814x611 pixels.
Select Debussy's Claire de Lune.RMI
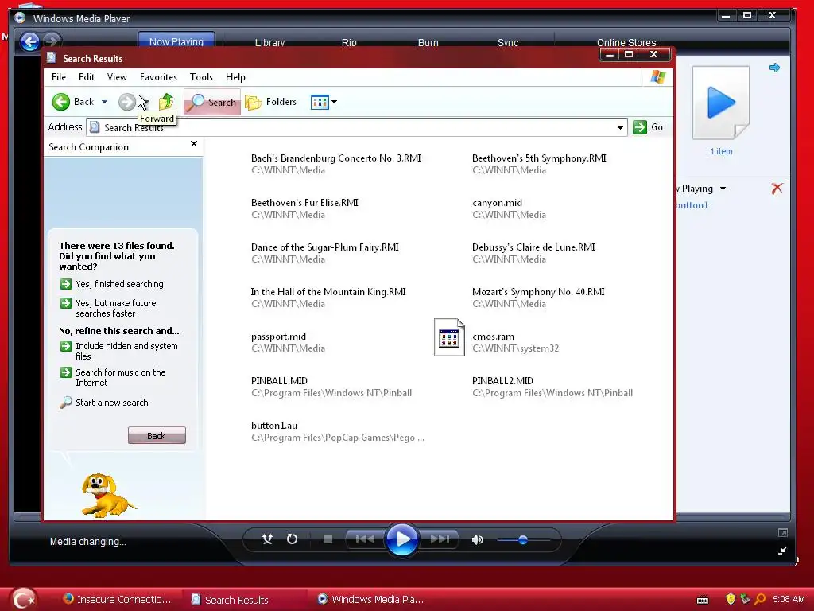pyautogui.click(x=533, y=247)
